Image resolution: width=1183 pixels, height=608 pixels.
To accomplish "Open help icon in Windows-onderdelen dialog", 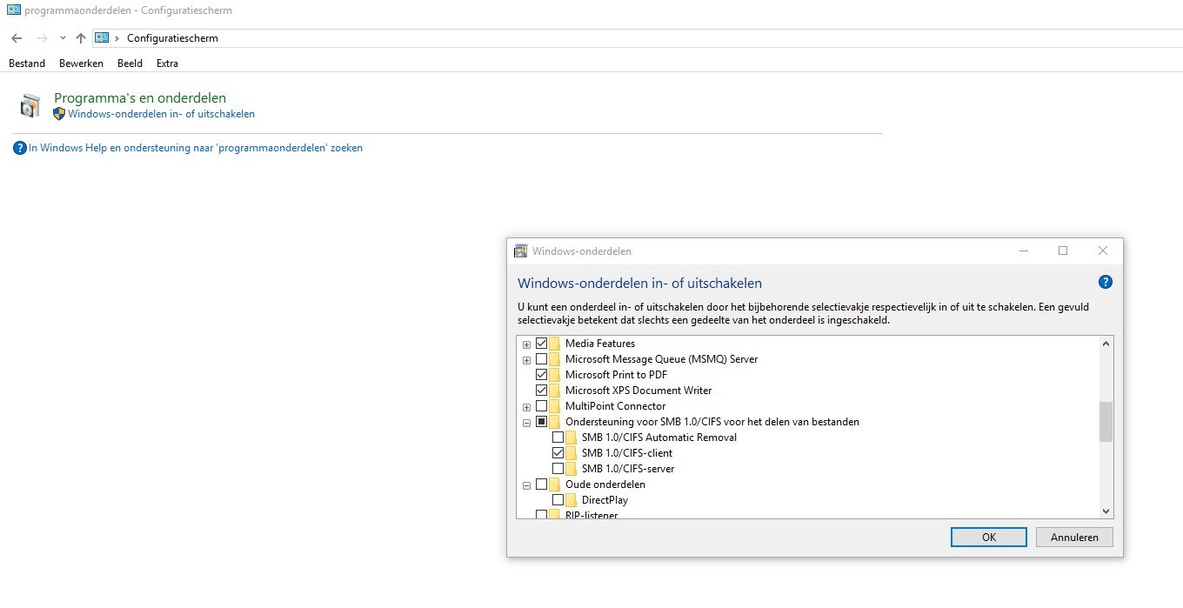I will 1106,282.
